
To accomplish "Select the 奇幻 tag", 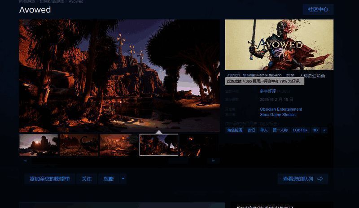I will coord(251,130).
